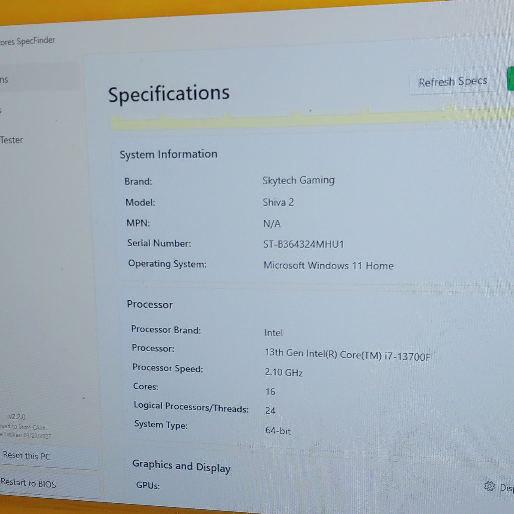
Task: Select serial number ST-B364324MHU1 text
Action: click(304, 244)
